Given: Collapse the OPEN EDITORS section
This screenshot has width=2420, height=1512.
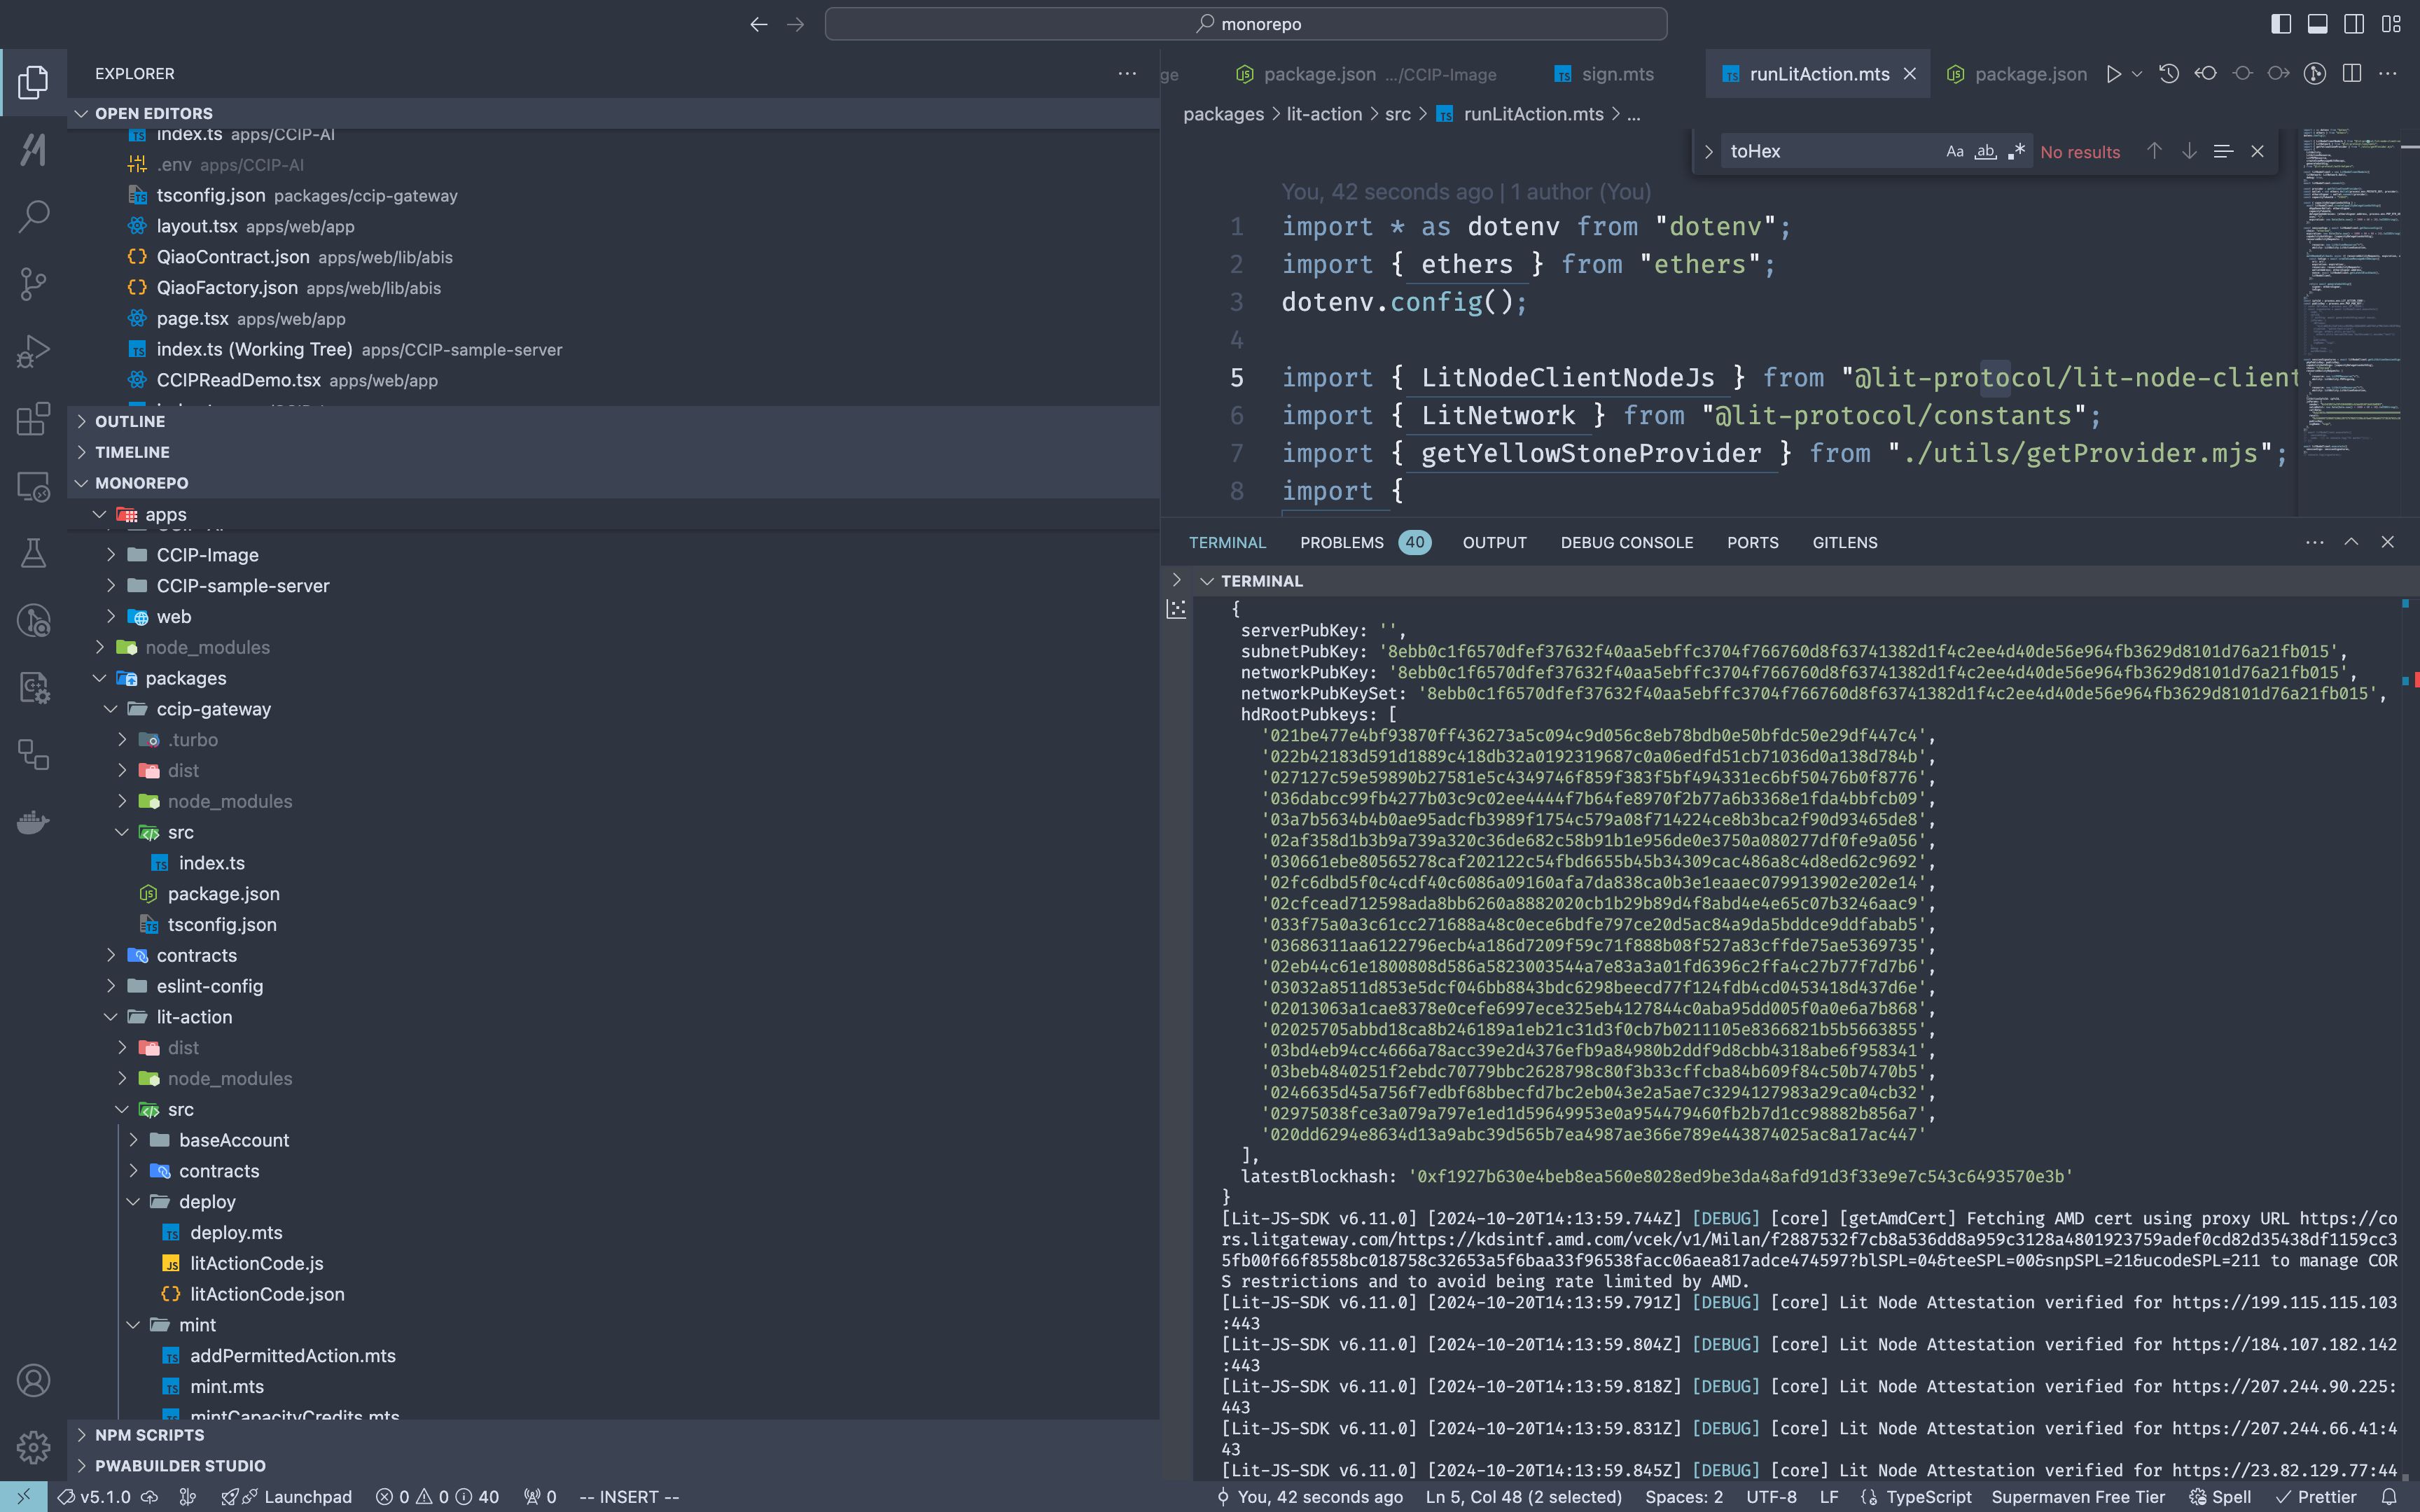Looking at the screenshot, I should point(613,113).
